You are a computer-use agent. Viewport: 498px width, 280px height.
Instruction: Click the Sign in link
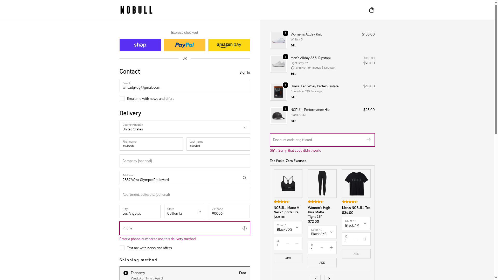(x=244, y=72)
